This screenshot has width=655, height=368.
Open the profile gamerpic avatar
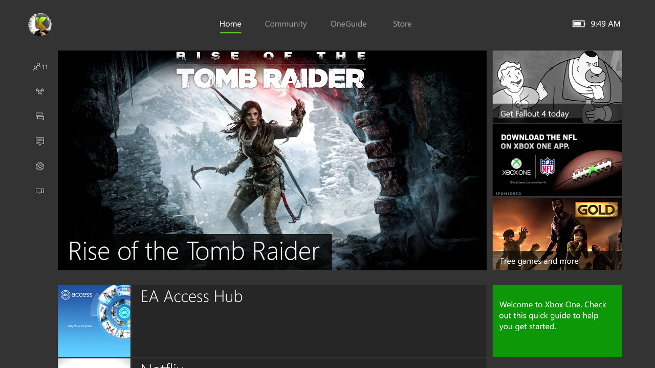click(x=40, y=25)
